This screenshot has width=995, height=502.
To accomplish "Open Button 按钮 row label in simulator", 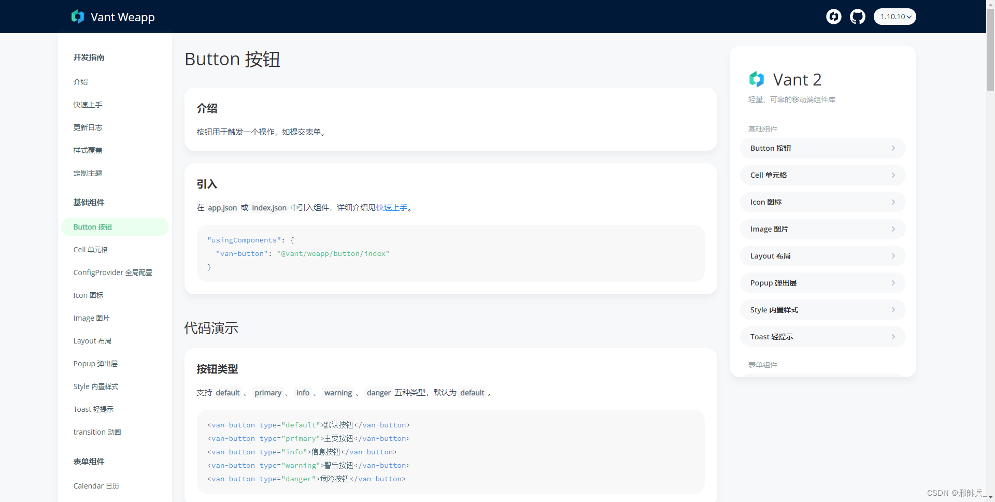I will coord(771,148).
